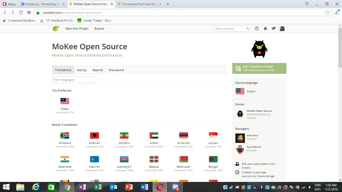Focus the Filter languages field
Viewport: 342px width, 192px height.
coord(74,80)
